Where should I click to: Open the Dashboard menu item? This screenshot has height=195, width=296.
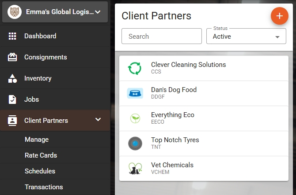tap(55, 36)
